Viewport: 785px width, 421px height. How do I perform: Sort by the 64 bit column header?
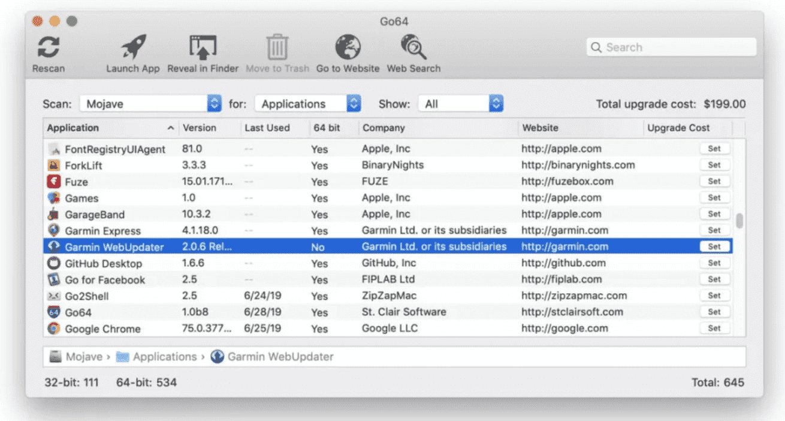[x=334, y=128]
